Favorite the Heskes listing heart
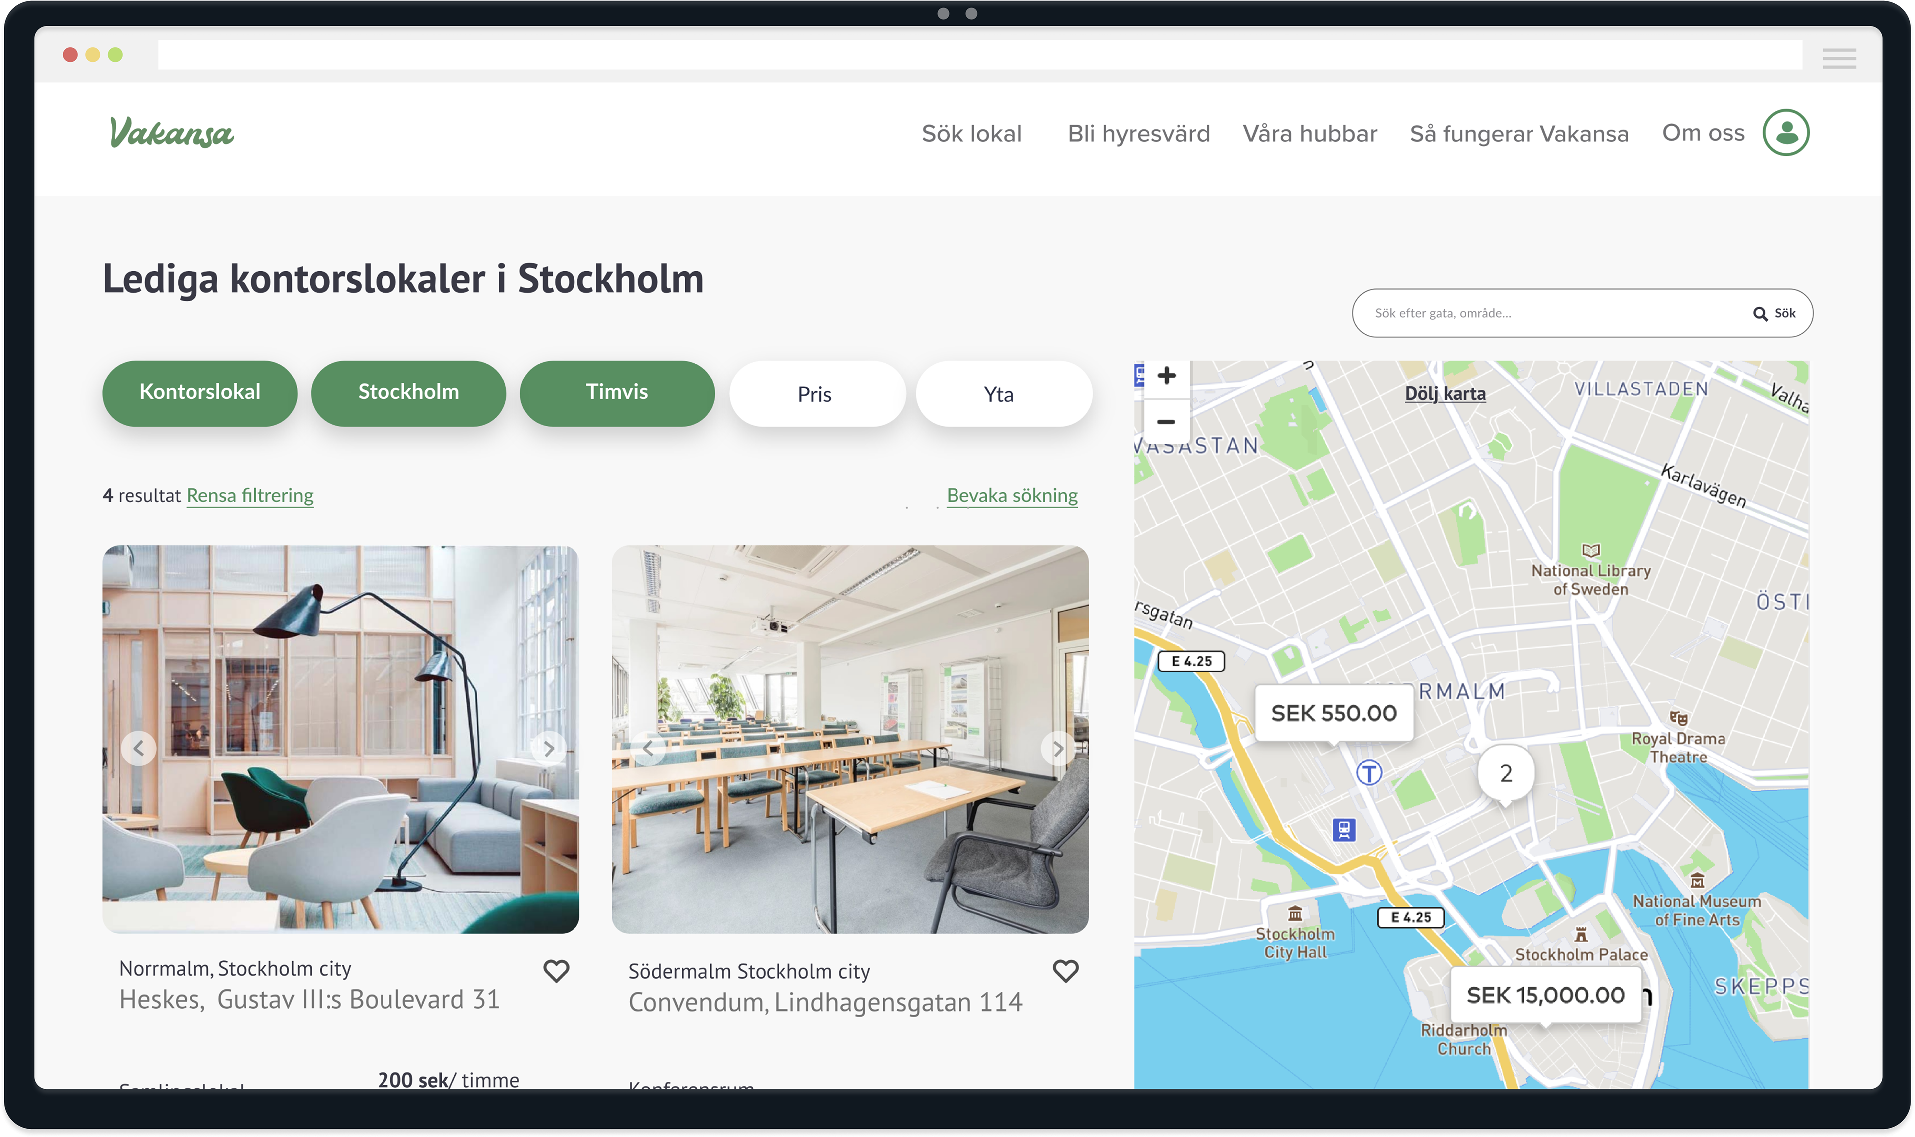The width and height of the screenshot is (1915, 1137). point(556,971)
